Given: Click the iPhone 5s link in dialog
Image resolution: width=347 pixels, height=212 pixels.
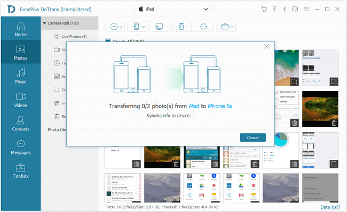Looking at the screenshot, I should (220, 106).
